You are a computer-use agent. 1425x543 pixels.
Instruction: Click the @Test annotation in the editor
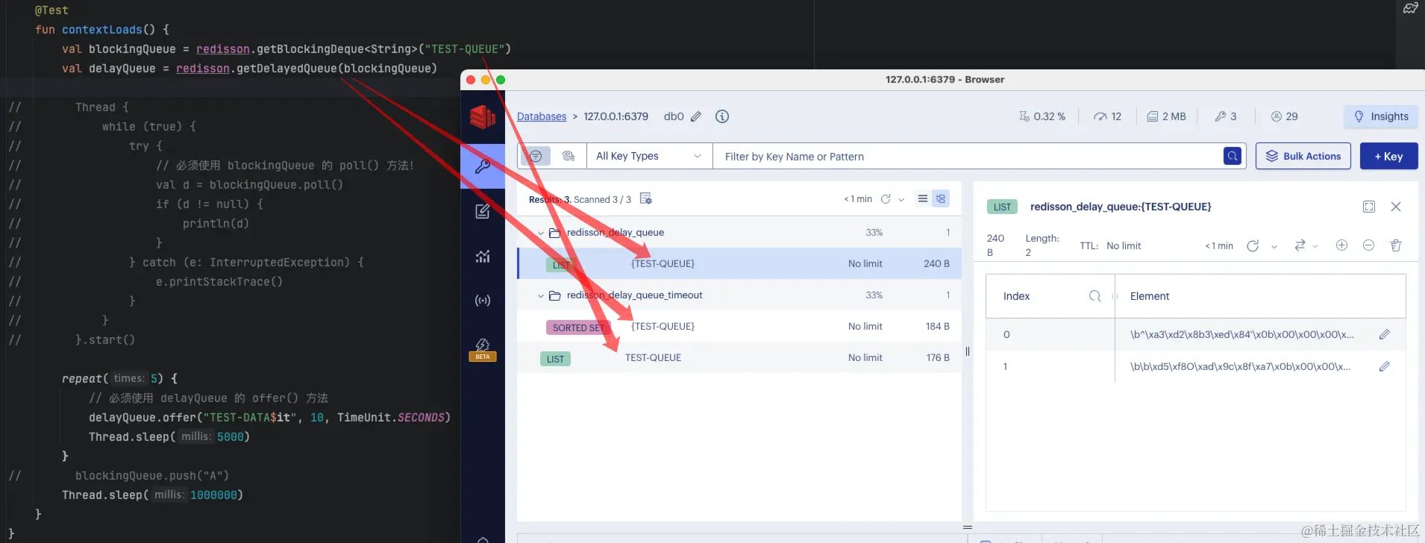coord(51,10)
